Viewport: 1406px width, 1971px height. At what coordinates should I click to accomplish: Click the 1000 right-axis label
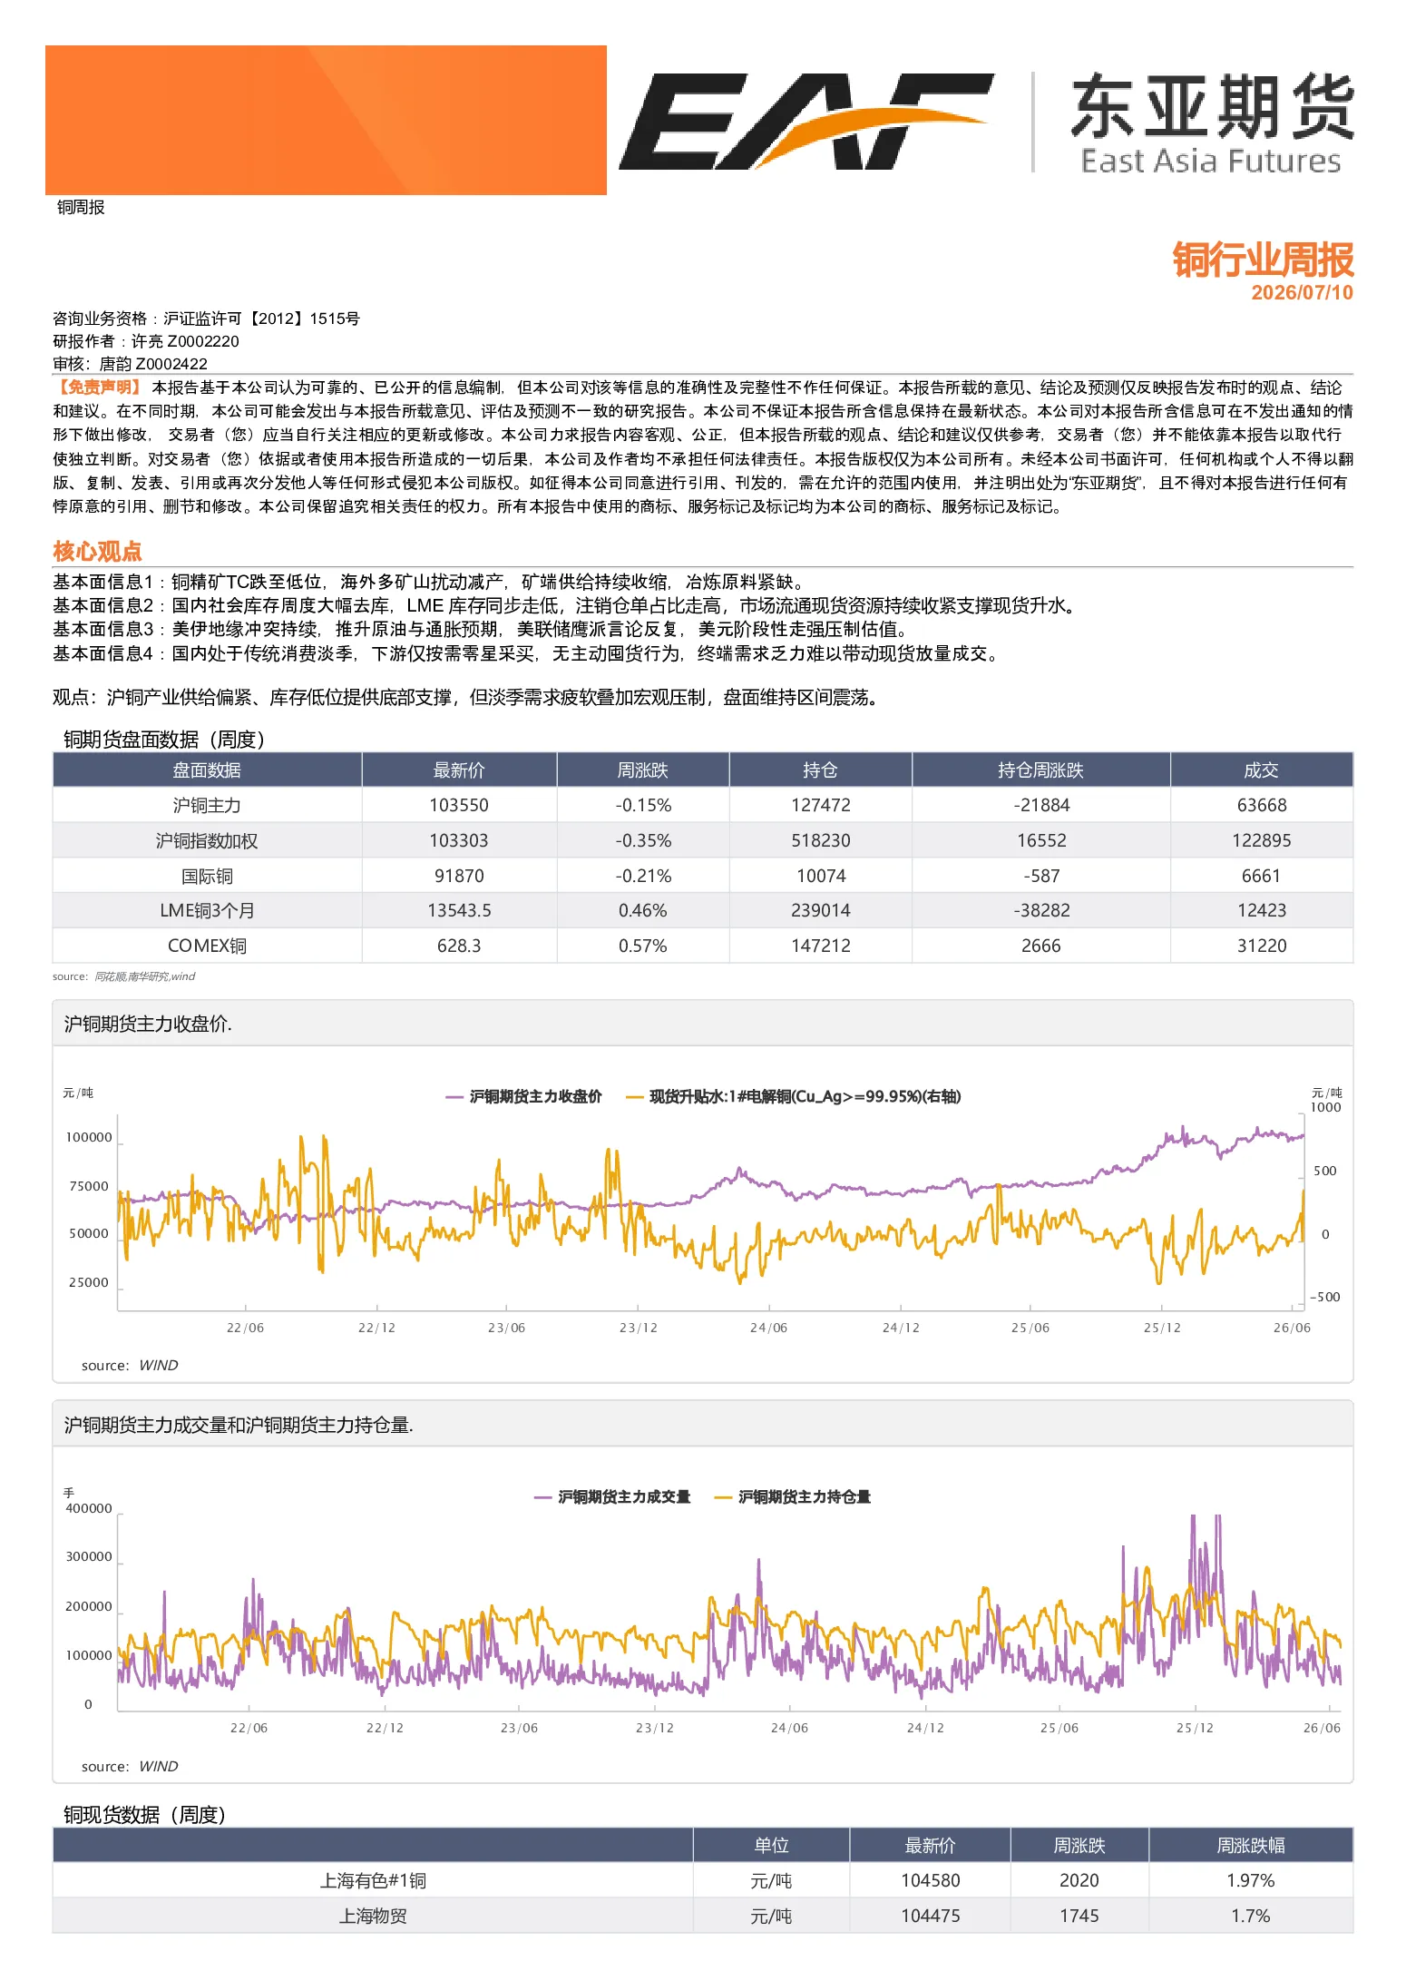pyautogui.click(x=1325, y=1107)
